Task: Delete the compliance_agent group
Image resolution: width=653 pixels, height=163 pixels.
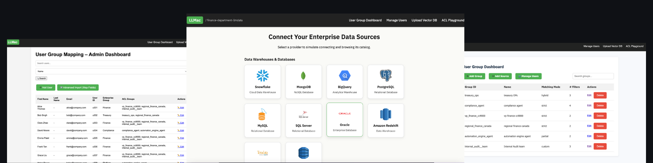Action: tap(600, 105)
